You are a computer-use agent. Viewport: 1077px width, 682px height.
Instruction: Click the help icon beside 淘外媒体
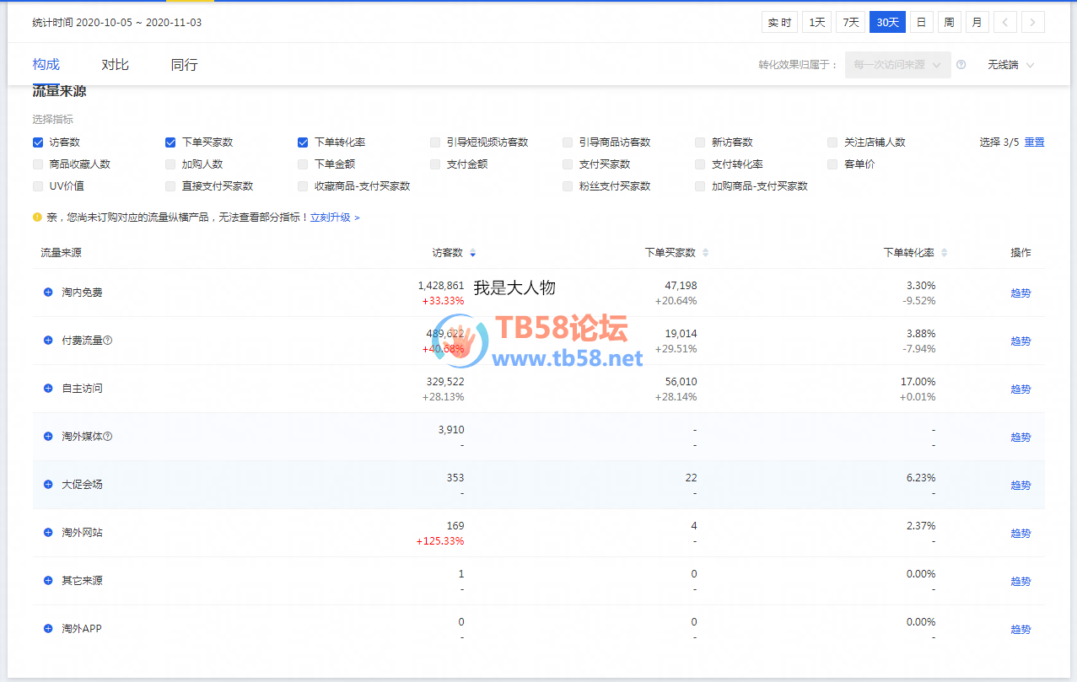(x=108, y=437)
